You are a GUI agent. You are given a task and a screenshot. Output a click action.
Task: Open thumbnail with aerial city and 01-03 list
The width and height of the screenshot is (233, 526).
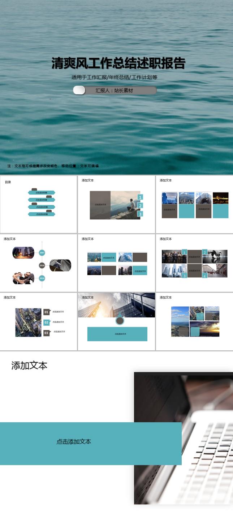click(x=39, y=321)
